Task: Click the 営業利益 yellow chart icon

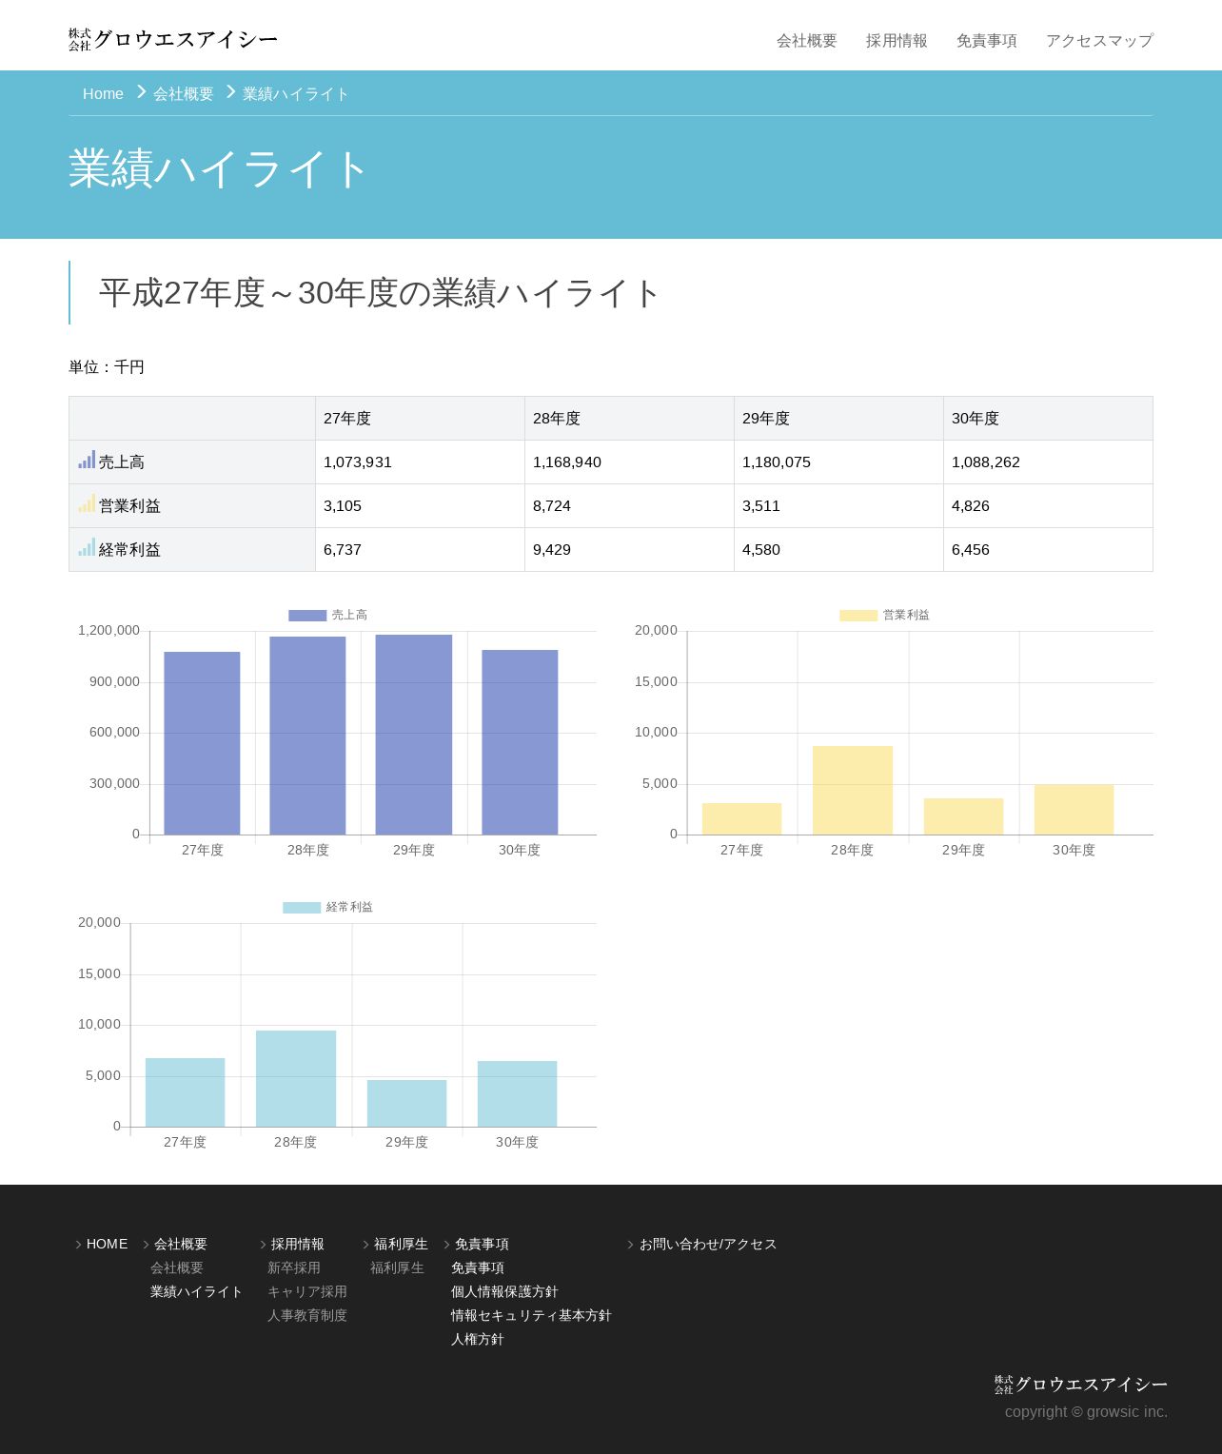Action: pos(87,503)
